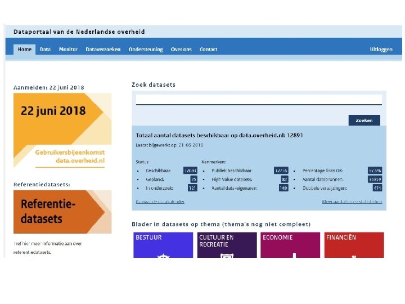Click the Gepland count badge 25
The height and width of the screenshot is (304, 405).
[x=193, y=180]
